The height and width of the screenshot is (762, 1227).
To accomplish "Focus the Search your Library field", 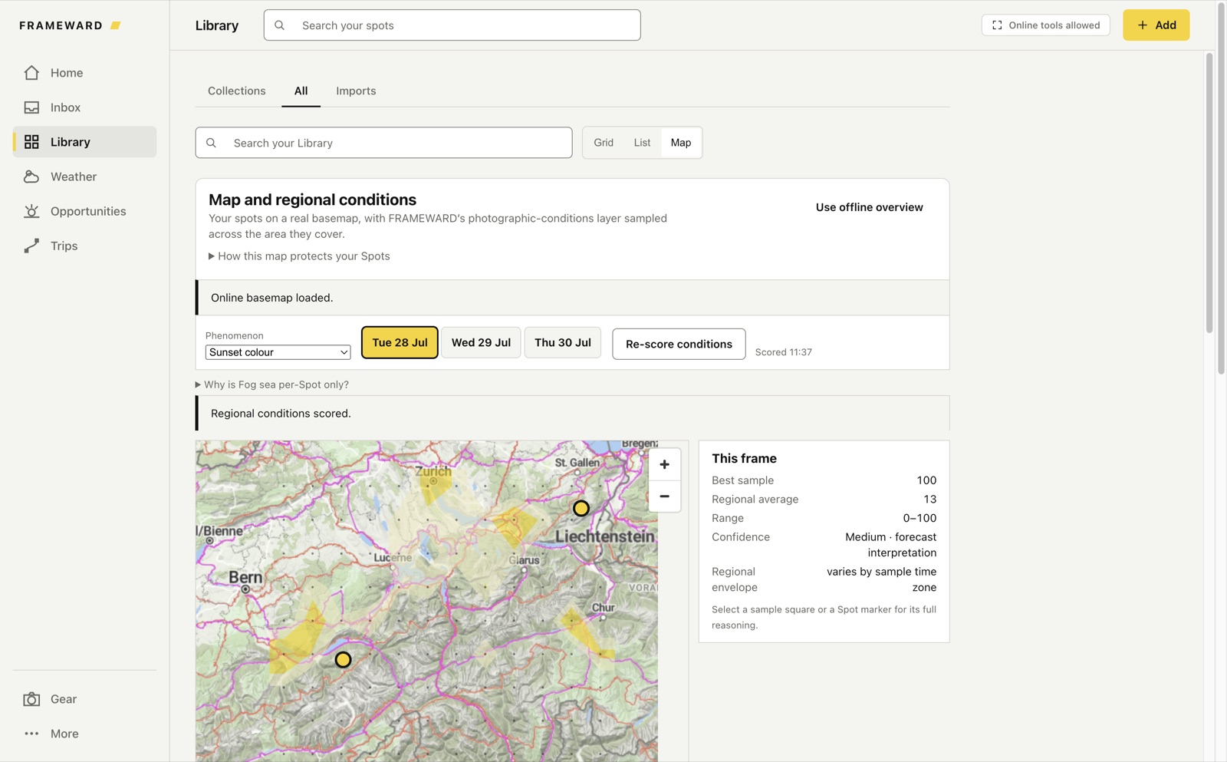I will [383, 143].
